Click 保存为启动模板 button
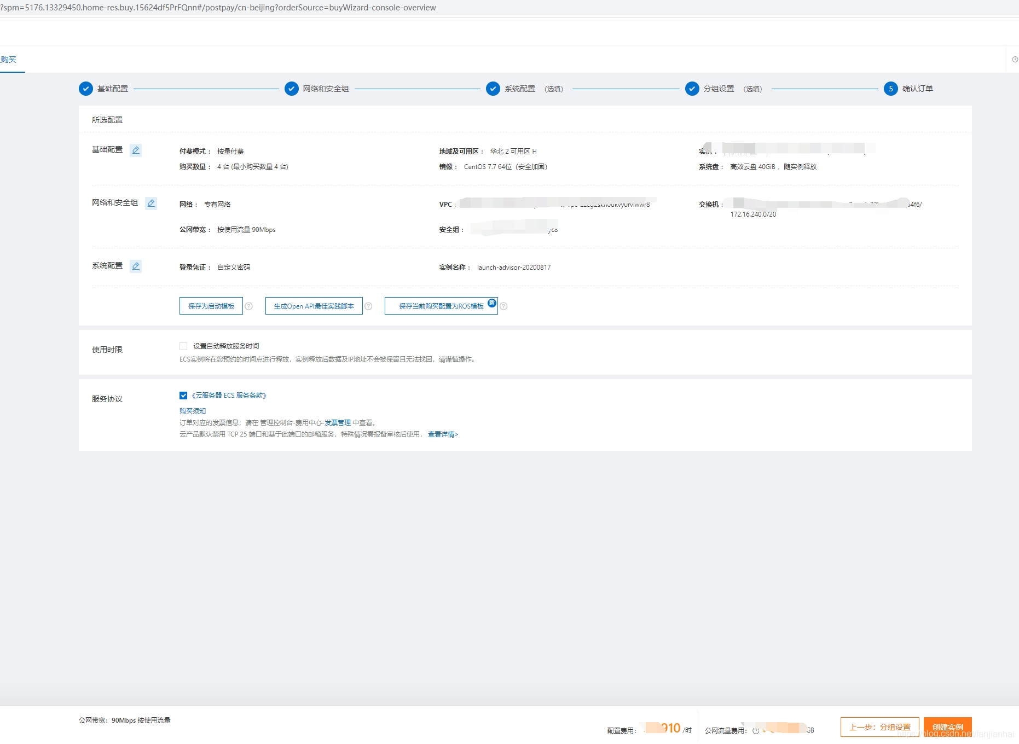This screenshot has height=744, width=1019. point(211,306)
